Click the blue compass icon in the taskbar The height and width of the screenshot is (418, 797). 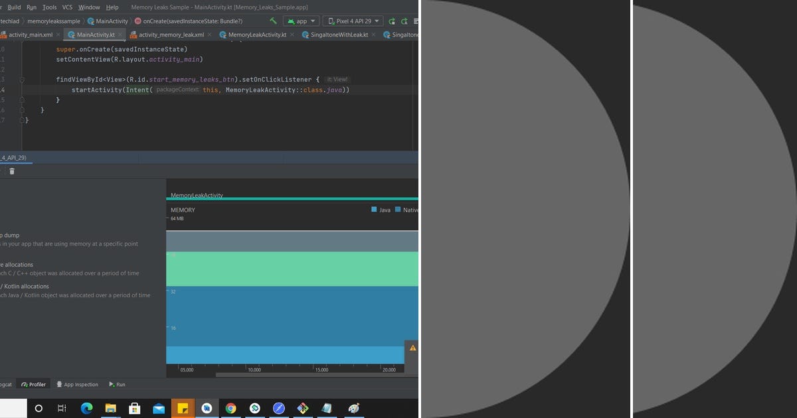(279, 408)
